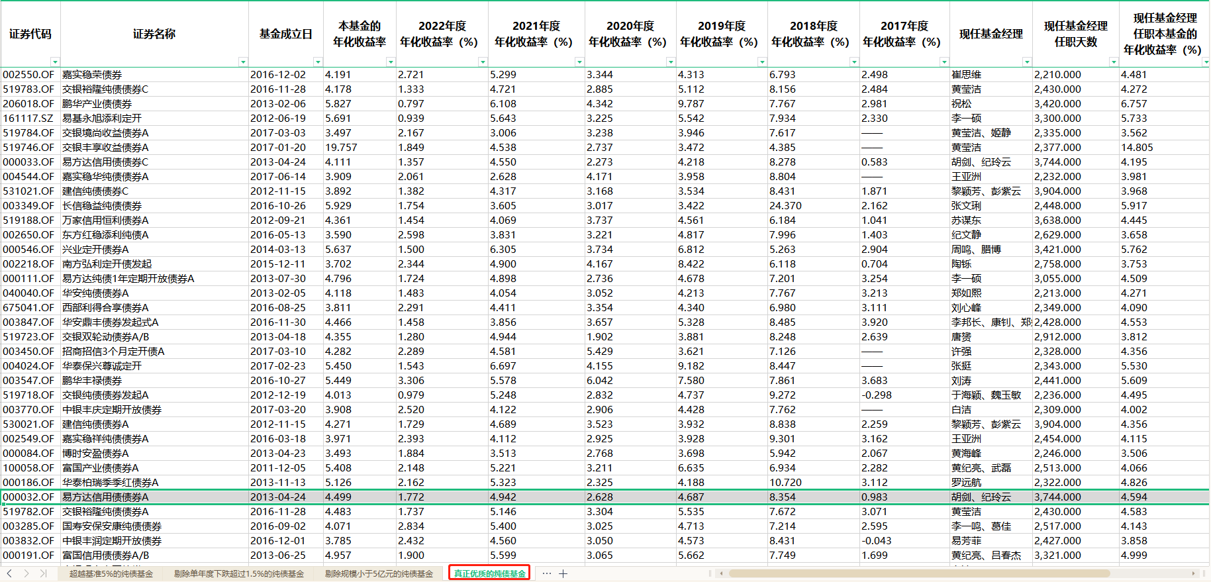Screen dimensions: 1211x582
Task: Open the 证券名称 column filter dropdown
Action: point(243,62)
